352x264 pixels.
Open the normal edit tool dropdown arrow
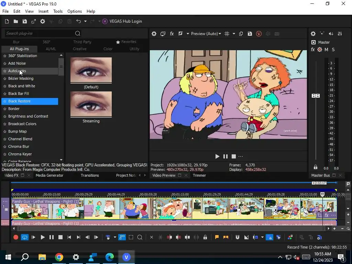point(115,237)
